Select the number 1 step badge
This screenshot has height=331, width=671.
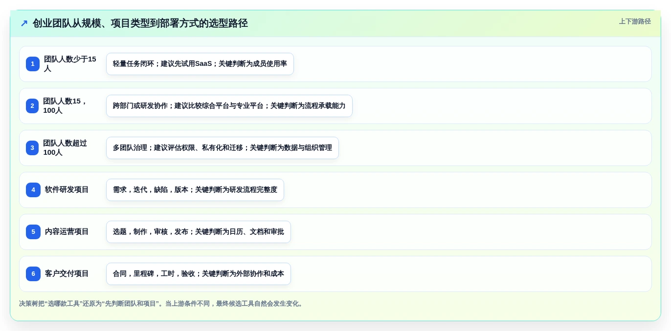33,64
